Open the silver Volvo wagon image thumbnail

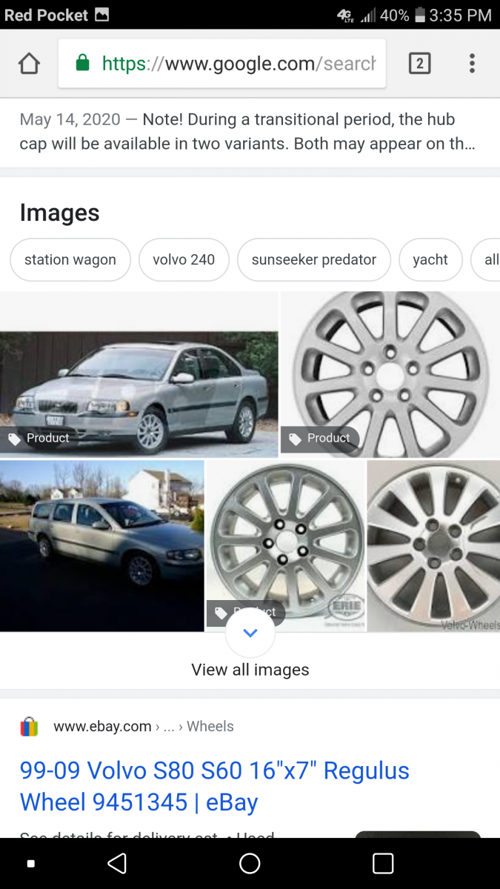pos(101,546)
